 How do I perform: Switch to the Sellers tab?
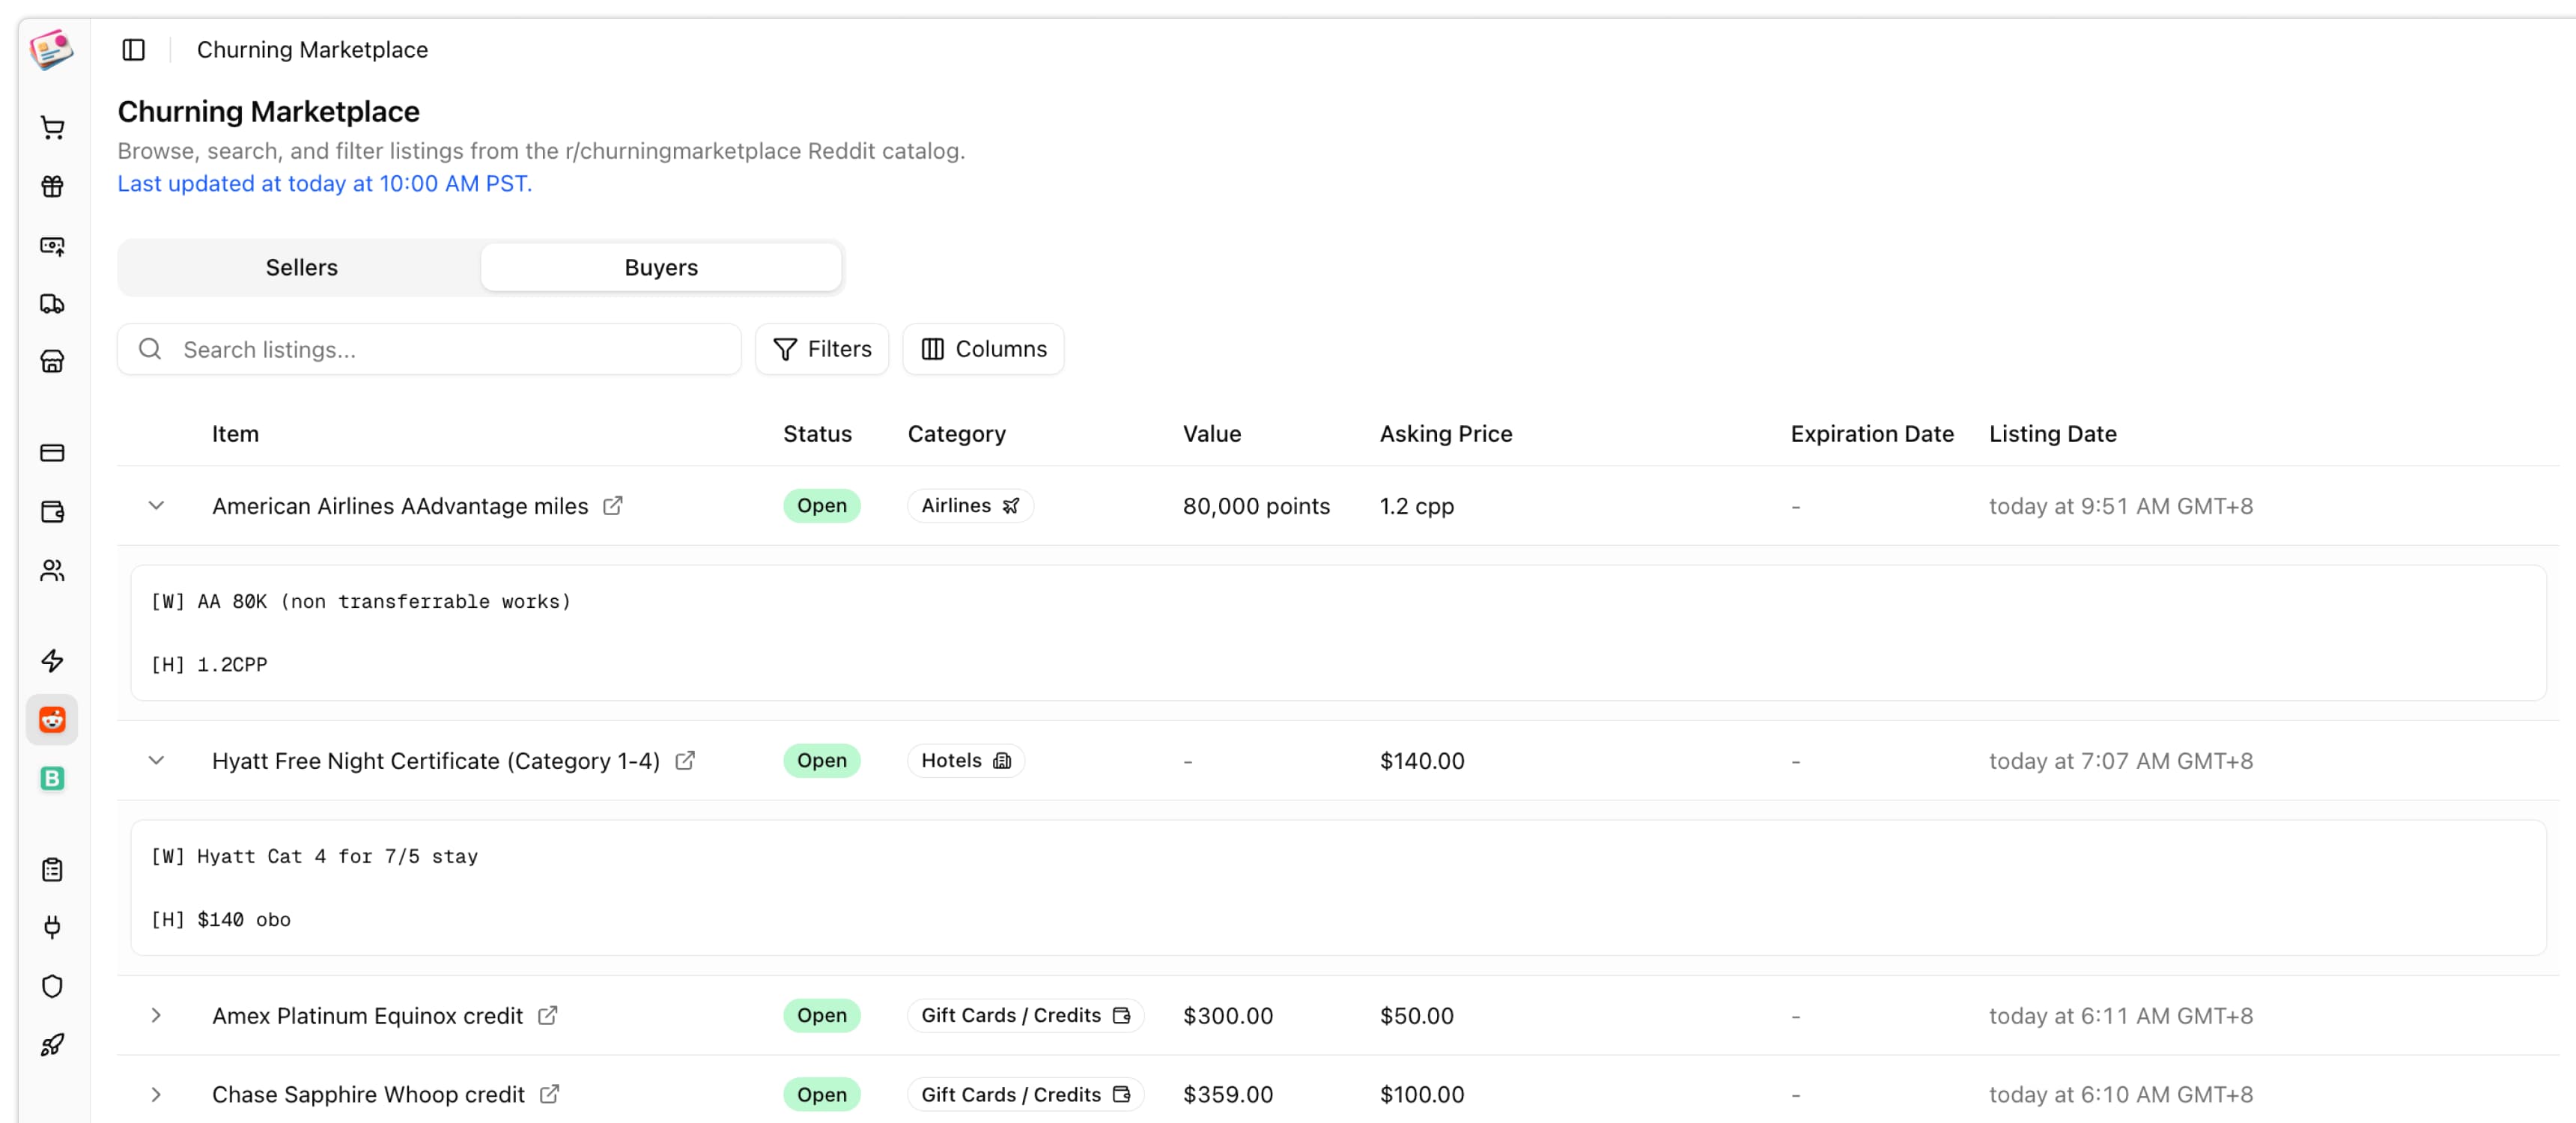[x=301, y=267]
